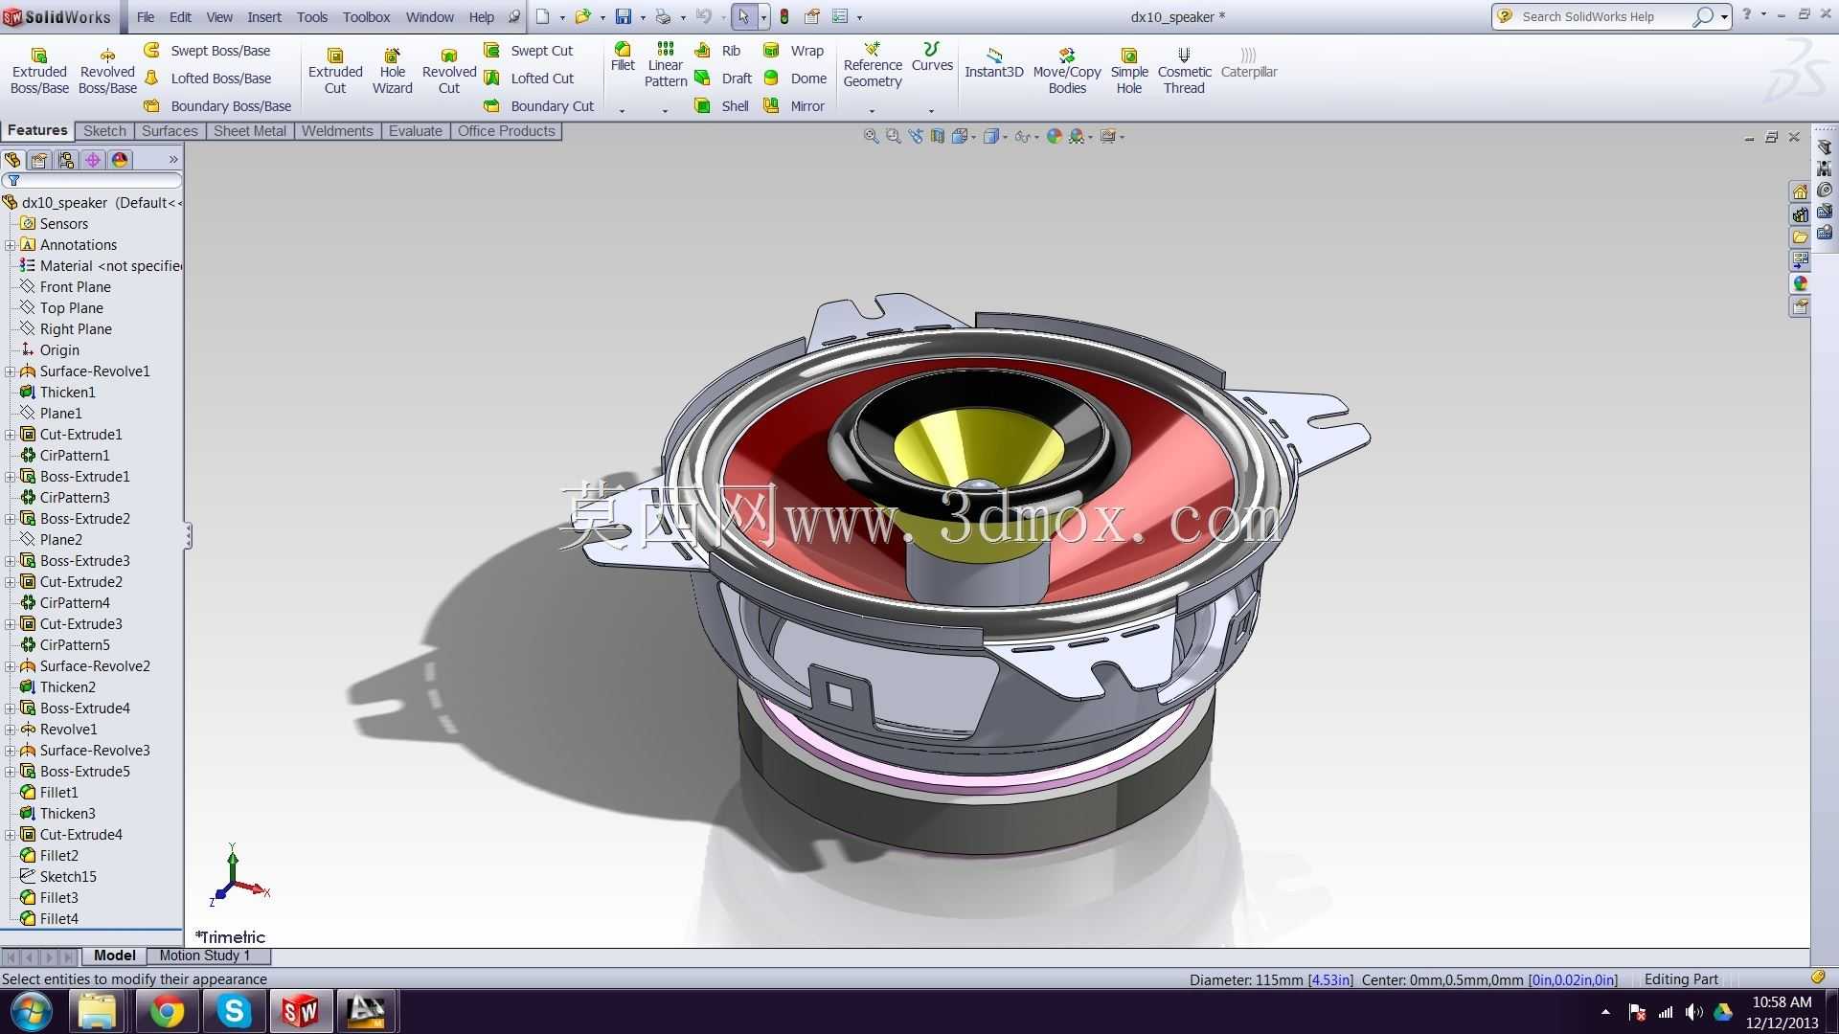Click the Swept Cut button
The image size is (1839, 1034).
[529, 51]
